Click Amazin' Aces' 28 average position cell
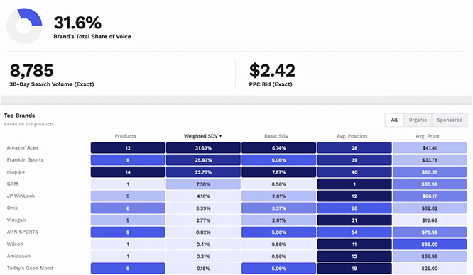Viewport: 473px width, 275px height. click(x=354, y=148)
